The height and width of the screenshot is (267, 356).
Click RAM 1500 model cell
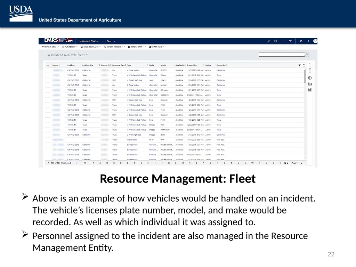click(x=165, y=130)
